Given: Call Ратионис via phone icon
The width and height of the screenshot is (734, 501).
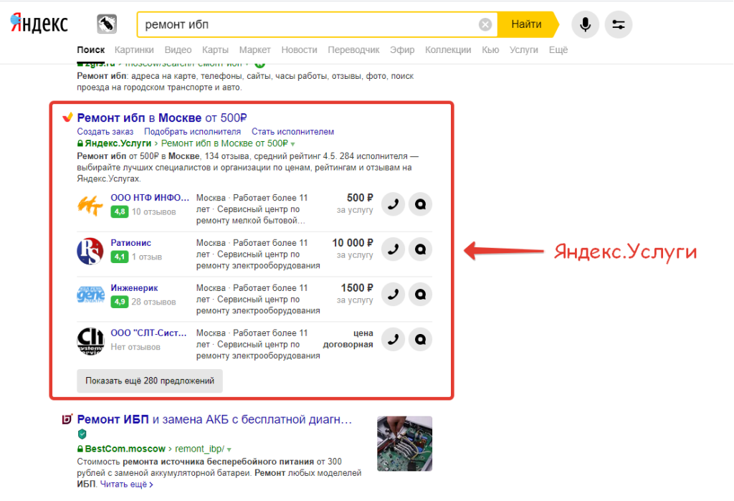Looking at the screenshot, I should click(394, 249).
